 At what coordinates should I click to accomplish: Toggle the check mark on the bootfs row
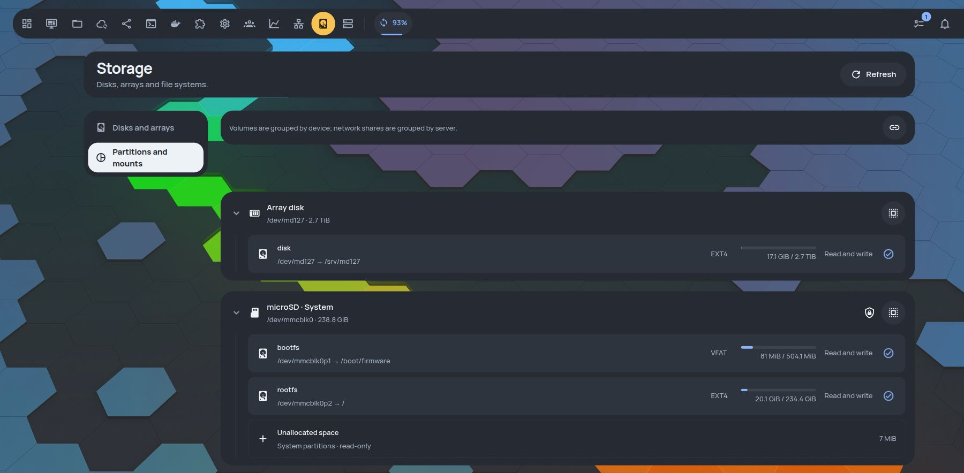pyautogui.click(x=888, y=353)
